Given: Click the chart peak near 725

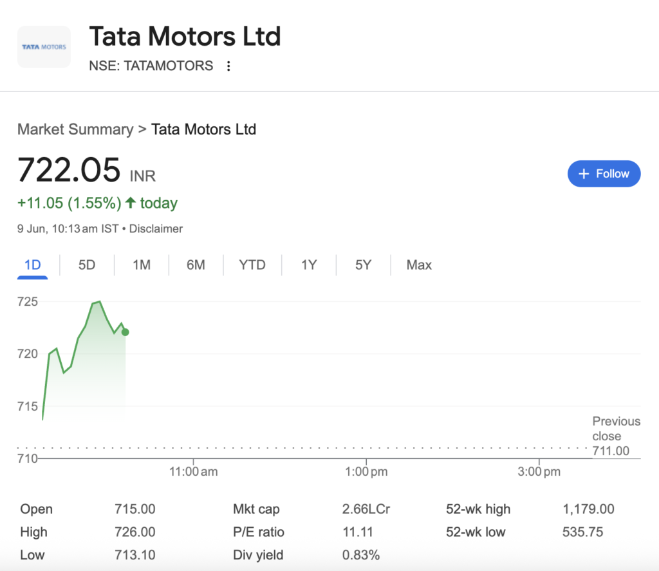Looking at the screenshot, I should click(x=98, y=302).
